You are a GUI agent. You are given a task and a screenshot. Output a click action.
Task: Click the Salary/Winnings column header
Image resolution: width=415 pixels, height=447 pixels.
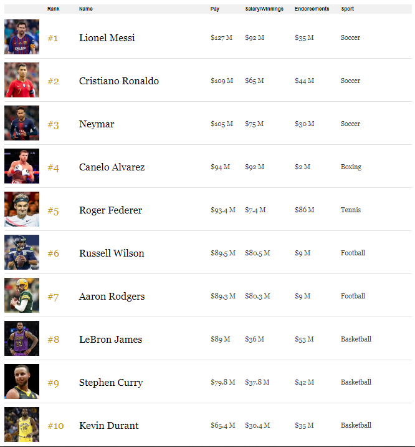pyautogui.click(x=264, y=9)
